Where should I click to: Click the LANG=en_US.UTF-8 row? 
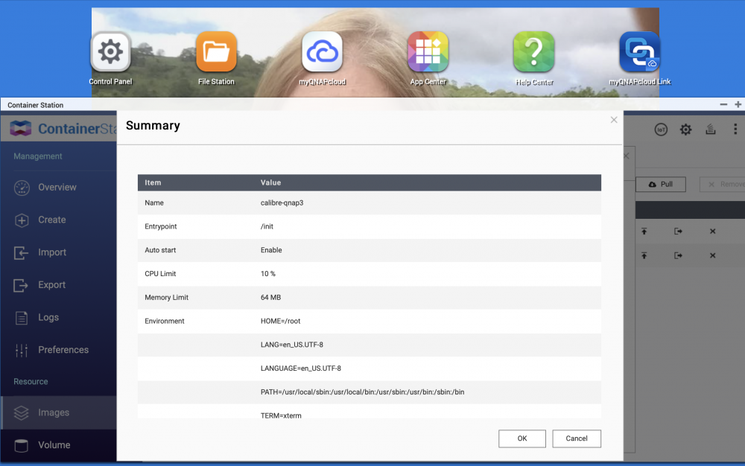[x=370, y=345]
